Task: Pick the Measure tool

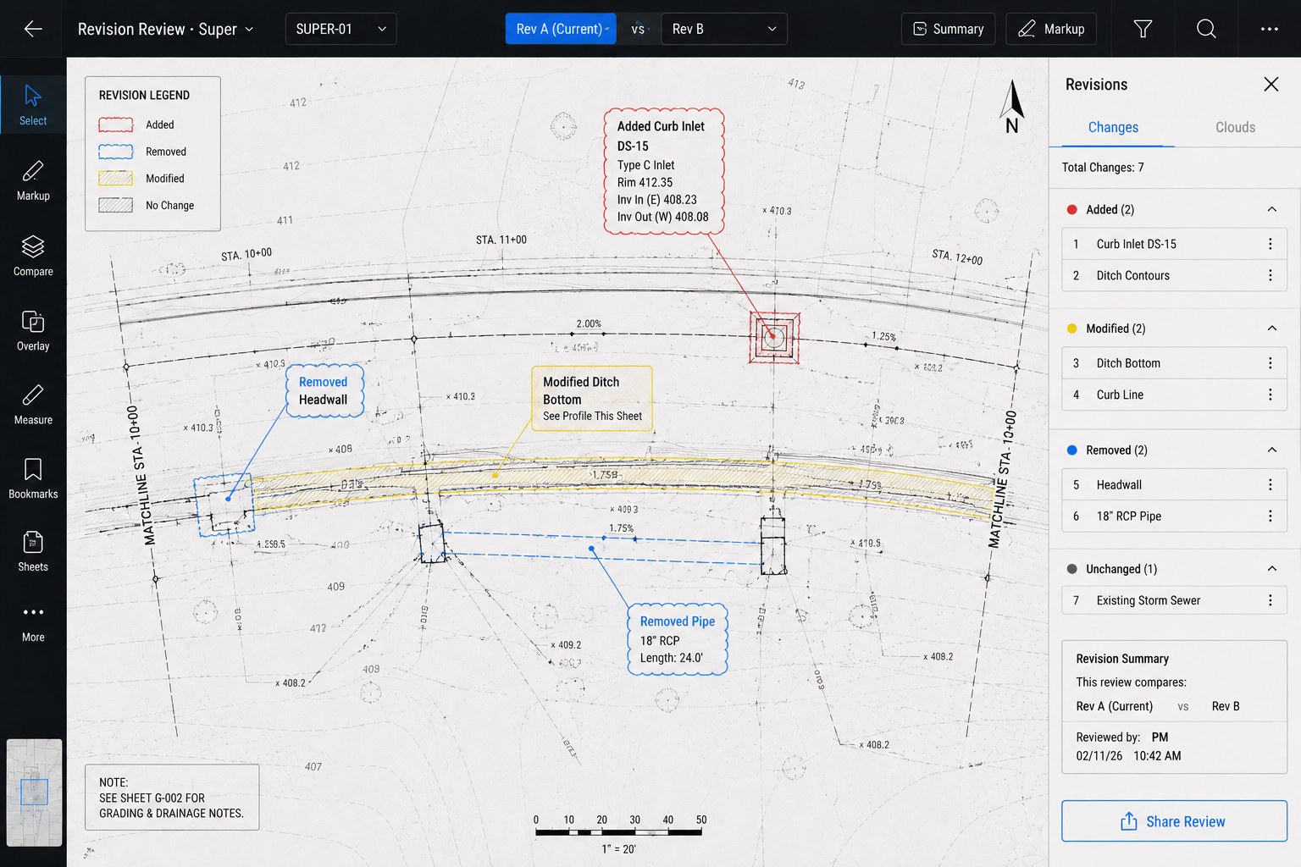Action: (x=33, y=405)
